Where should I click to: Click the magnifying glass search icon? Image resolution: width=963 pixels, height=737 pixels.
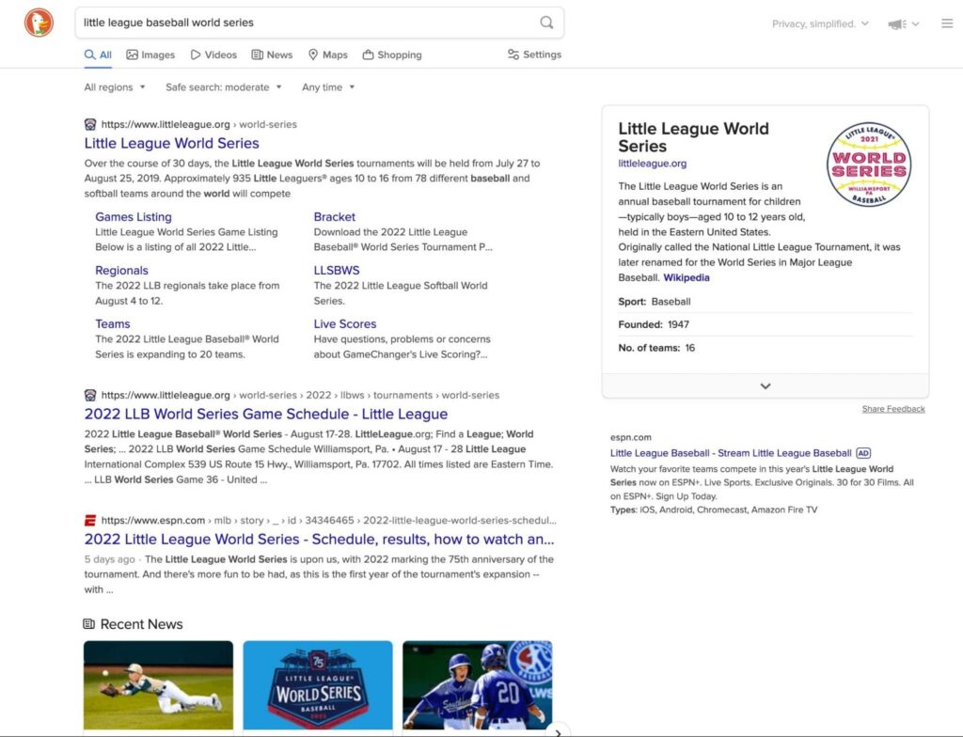pyautogui.click(x=545, y=22)
